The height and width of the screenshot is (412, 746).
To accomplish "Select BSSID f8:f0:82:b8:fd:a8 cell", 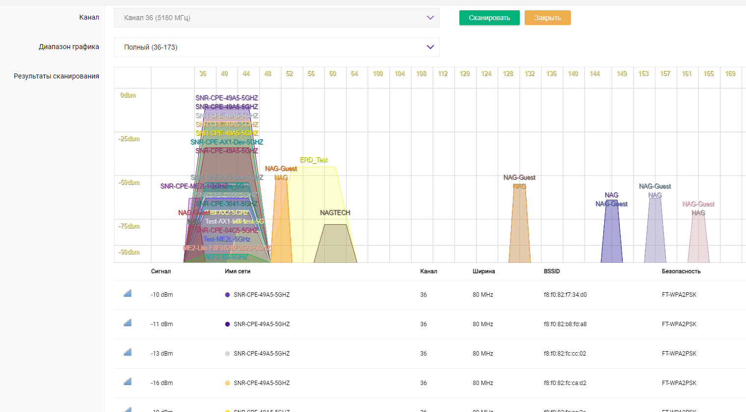I will coord(565,324).
